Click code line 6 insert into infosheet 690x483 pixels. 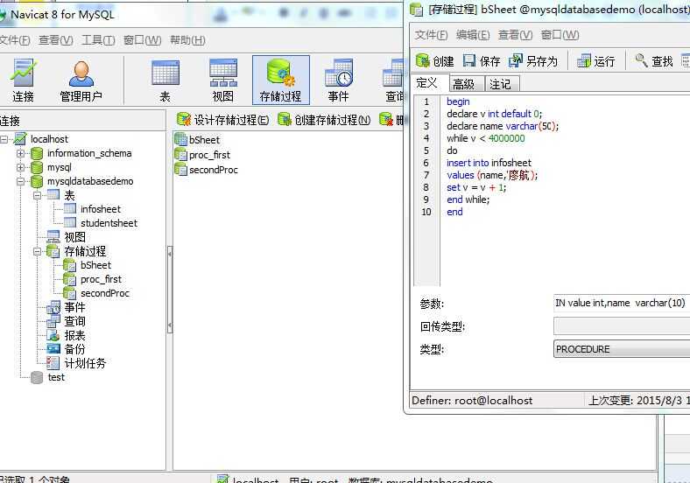[489, 163]
